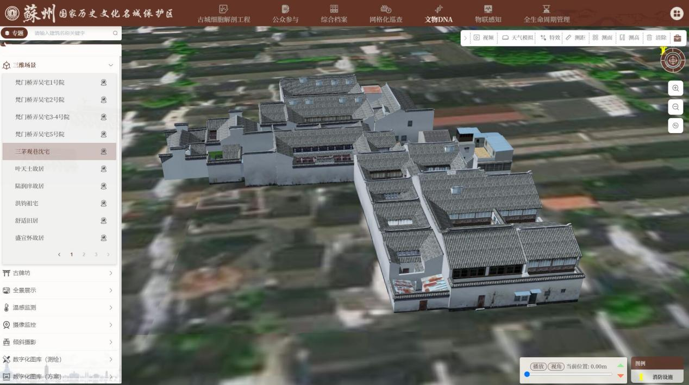The image size is (689, 385).
Task: Click camera icon beside 盛宣怀故居
Action: [x=103, y=238]
